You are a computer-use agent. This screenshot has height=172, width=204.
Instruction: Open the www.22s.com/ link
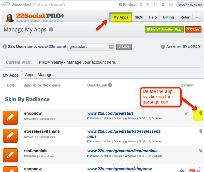pos(52,47)
